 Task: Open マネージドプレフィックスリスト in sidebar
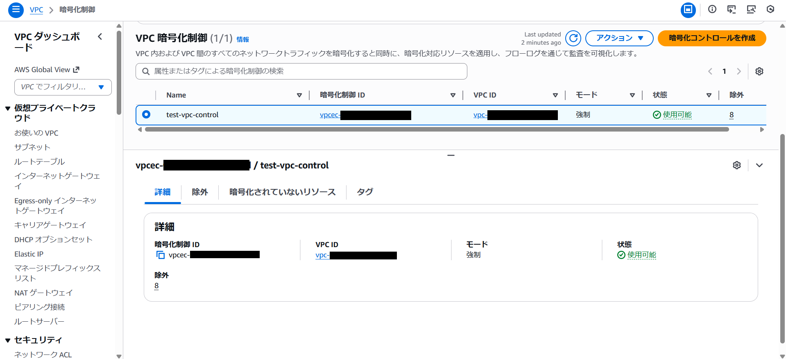point(58,273)
